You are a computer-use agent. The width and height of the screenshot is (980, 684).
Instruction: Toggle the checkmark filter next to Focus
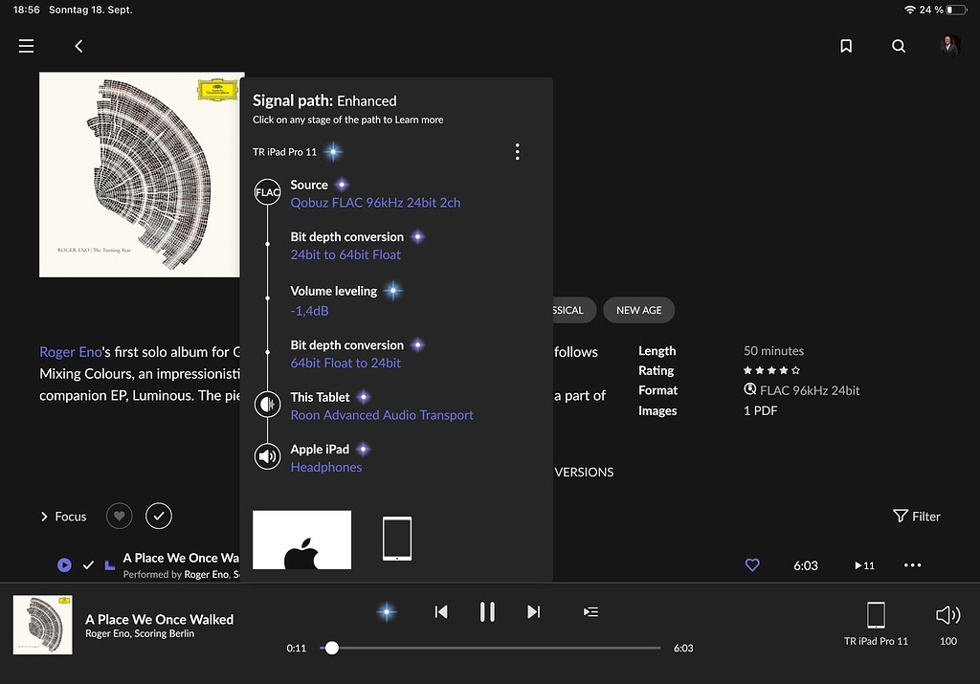point(158,516)
